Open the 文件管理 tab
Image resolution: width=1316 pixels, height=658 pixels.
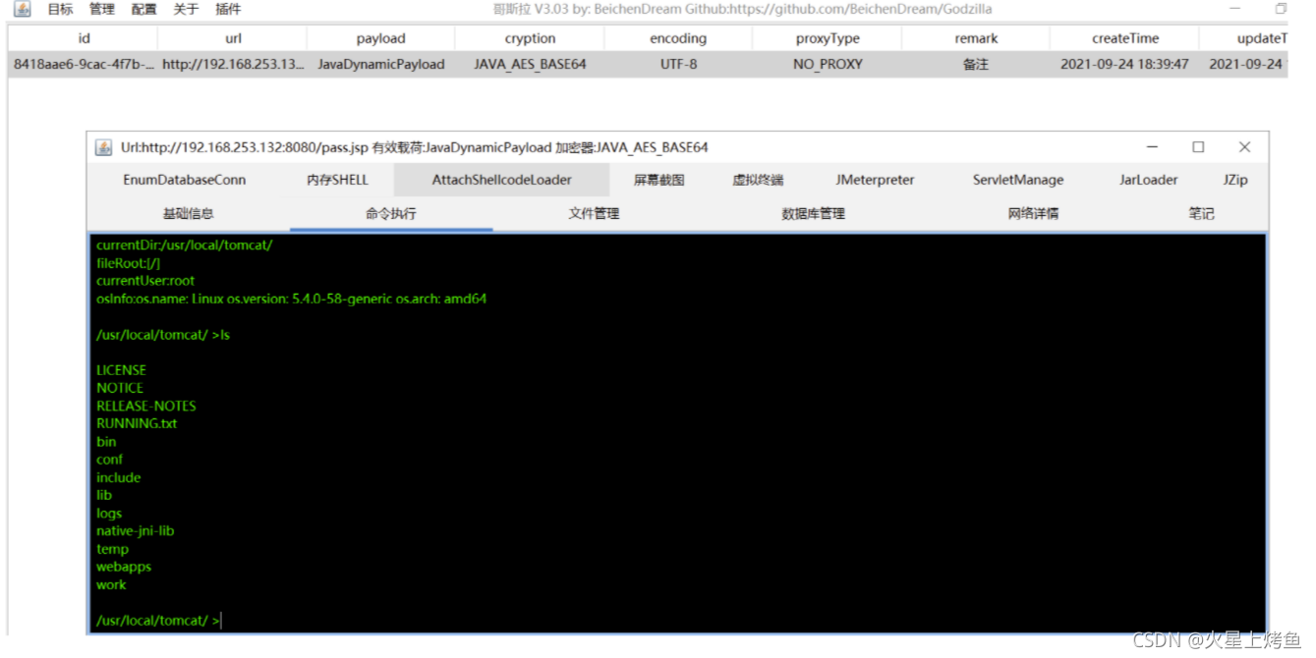pyautogui.click(x=594, y=213)
